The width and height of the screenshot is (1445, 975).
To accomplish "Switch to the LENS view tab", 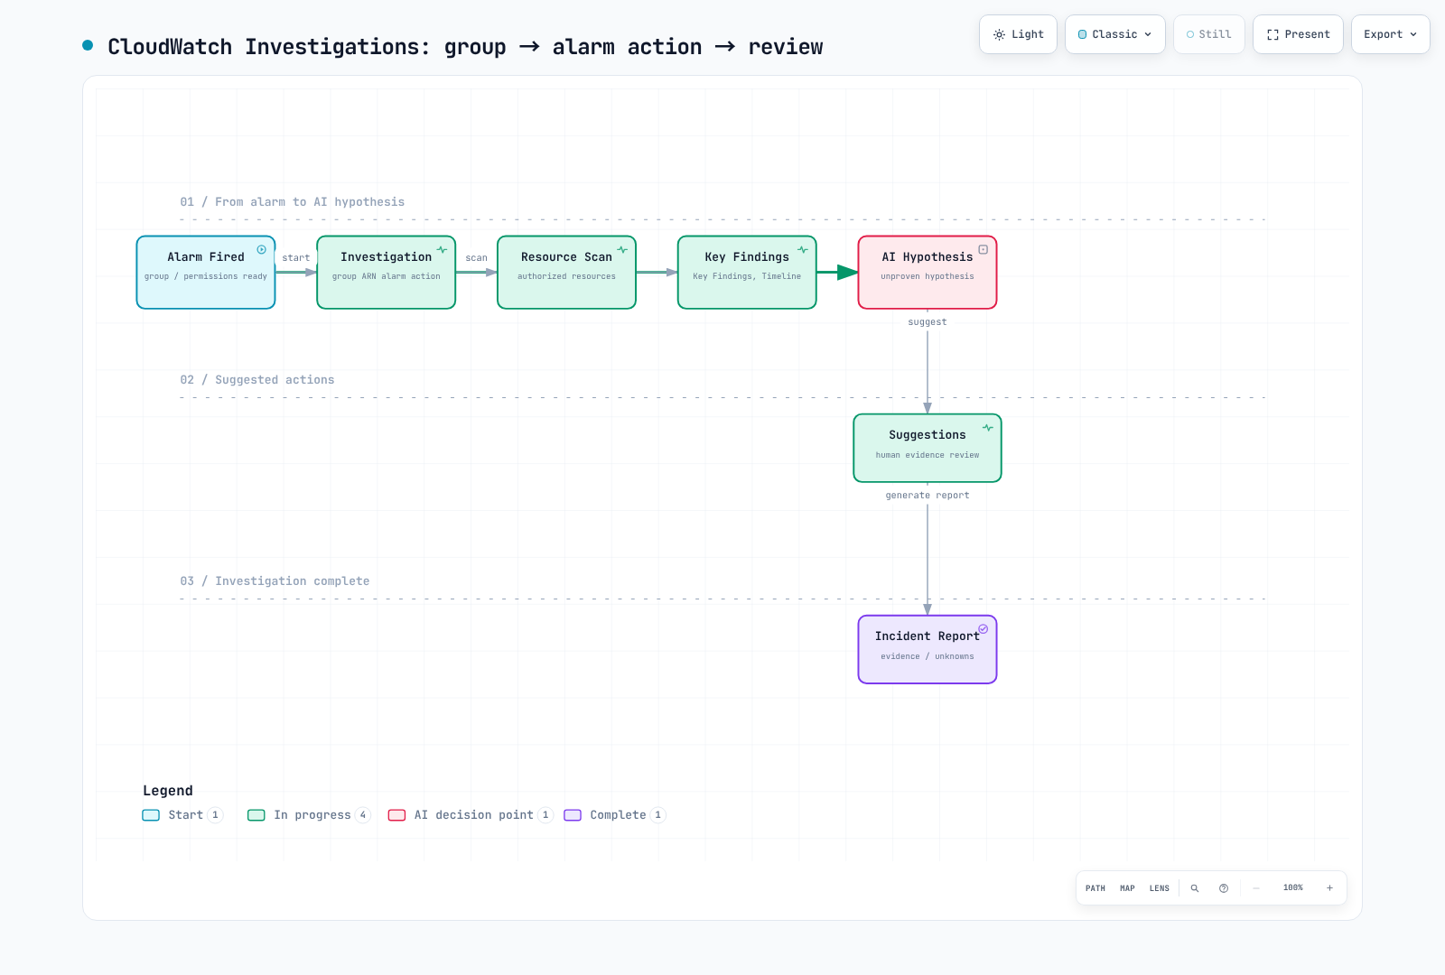I will click(x=1160, y=888).
